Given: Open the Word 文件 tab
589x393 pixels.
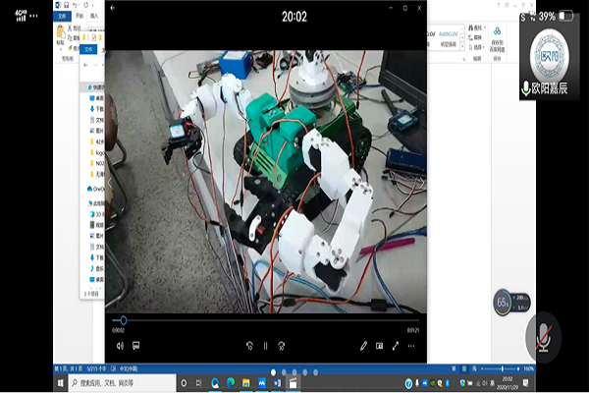Looking at the screenshot, I should (60, 16).
